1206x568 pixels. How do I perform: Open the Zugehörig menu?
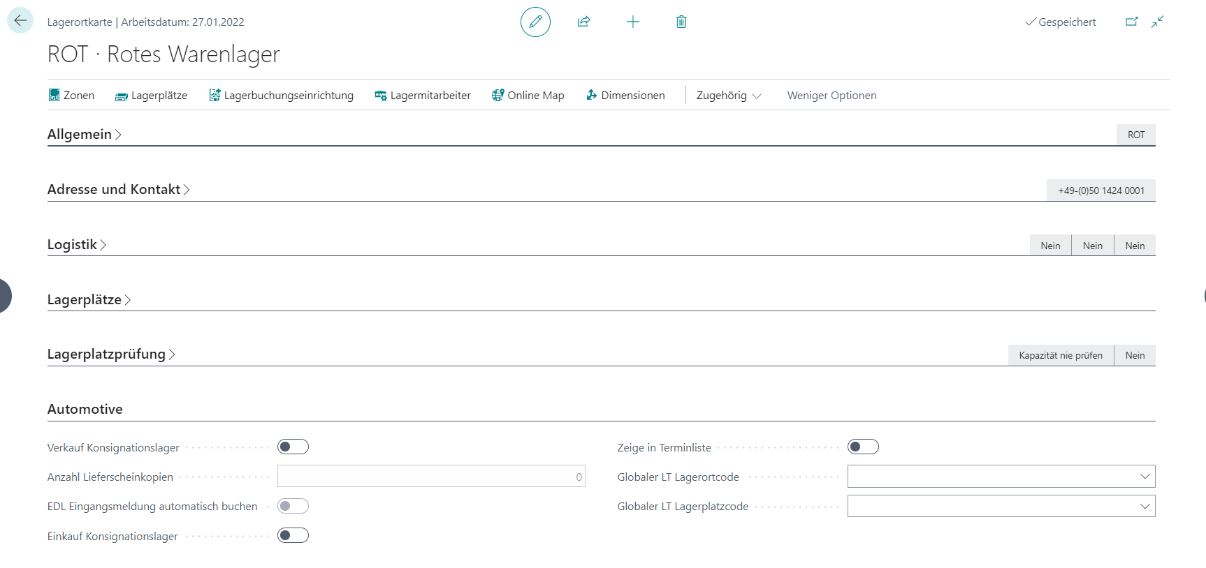(x=728, y=96)
